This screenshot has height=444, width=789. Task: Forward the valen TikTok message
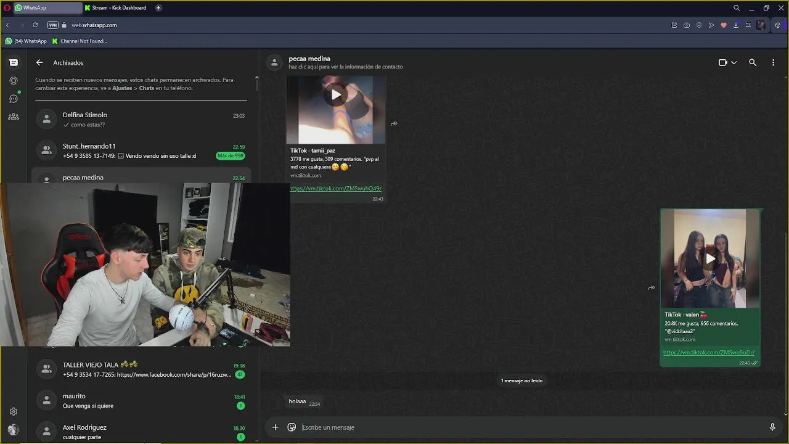coord(652,288)
